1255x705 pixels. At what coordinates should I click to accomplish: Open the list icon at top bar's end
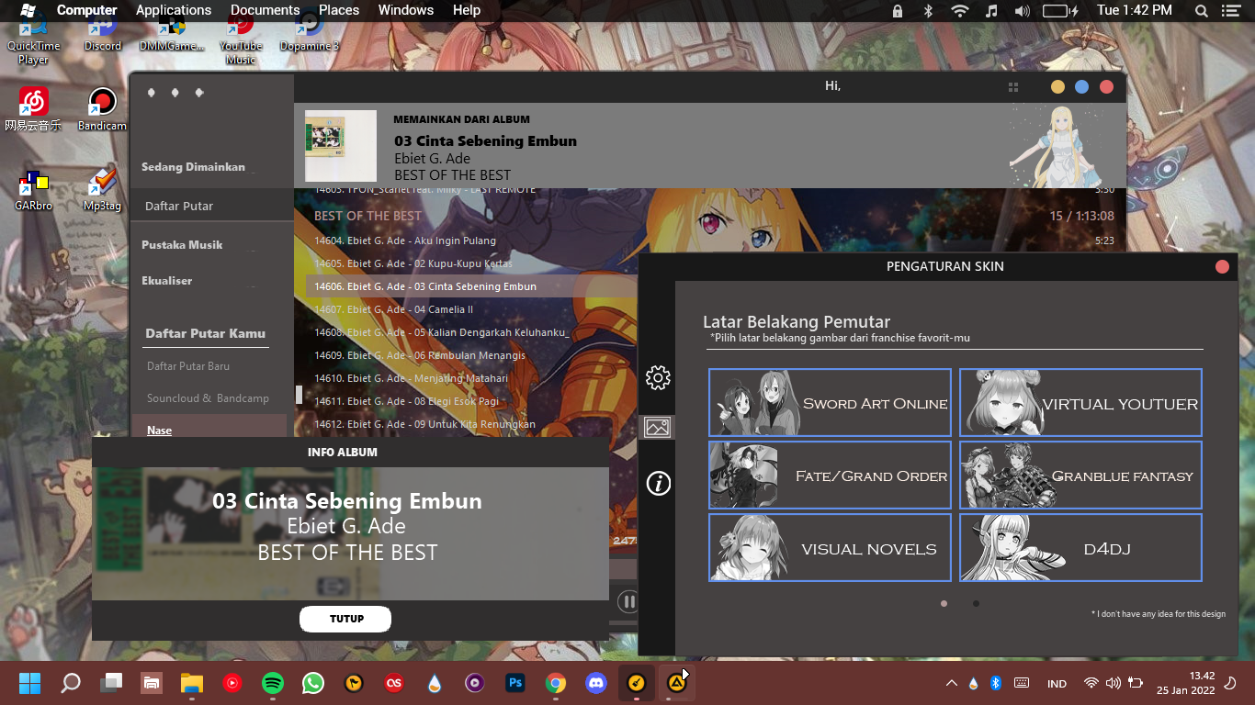(x=1230, y=11)
